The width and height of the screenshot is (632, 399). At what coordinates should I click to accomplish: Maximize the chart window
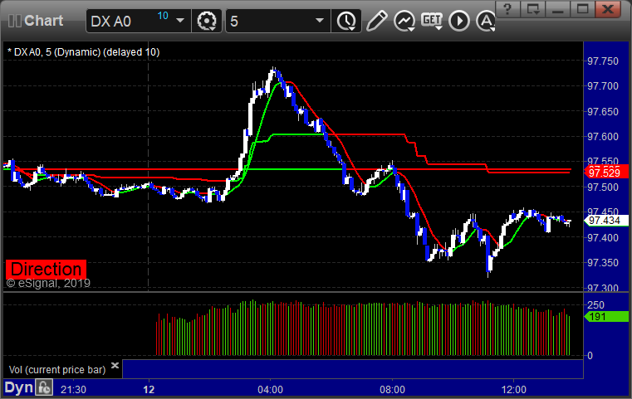(x=582, y=9)
